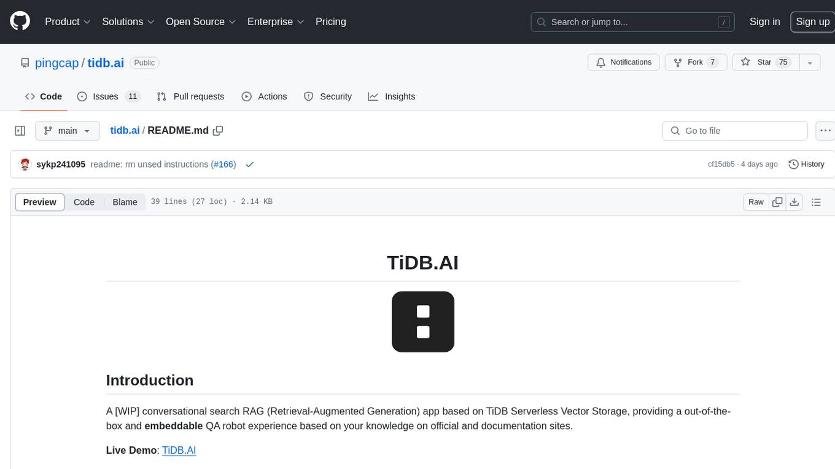
Task: Go to Sign in
Action: [764, 21]
